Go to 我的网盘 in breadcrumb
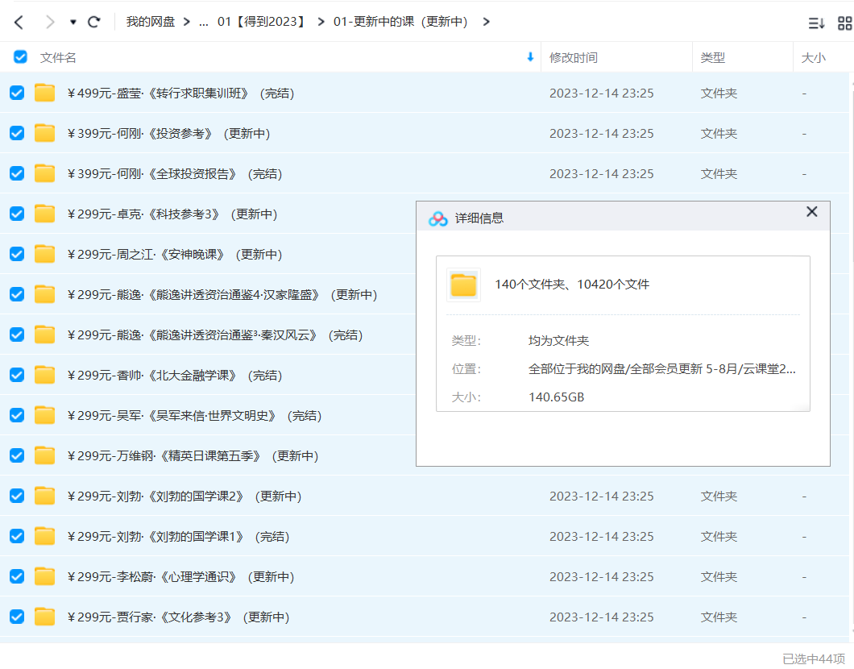 click(x=150, y=22)
